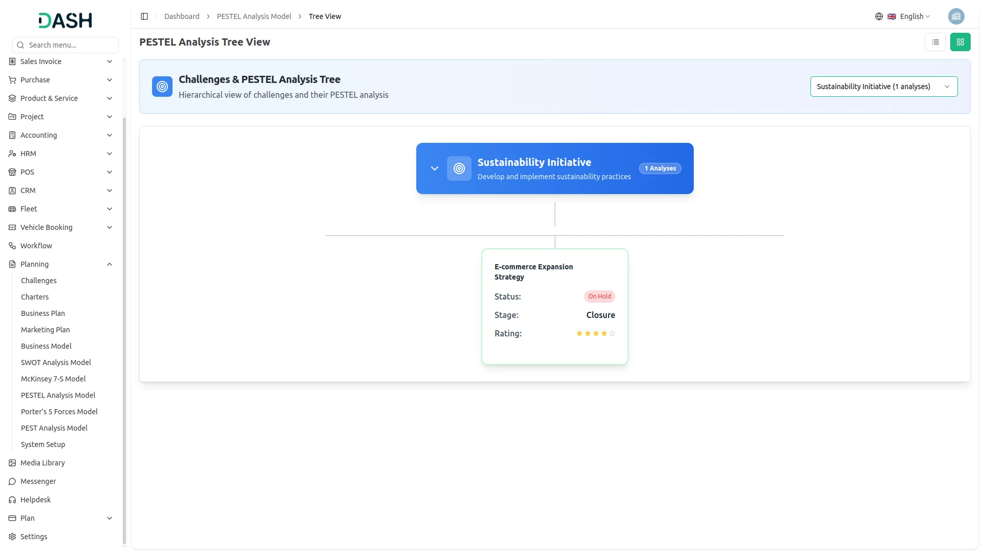Switch to grid tree view icon
The image size is (983, 553).
(x=960, y=42)
